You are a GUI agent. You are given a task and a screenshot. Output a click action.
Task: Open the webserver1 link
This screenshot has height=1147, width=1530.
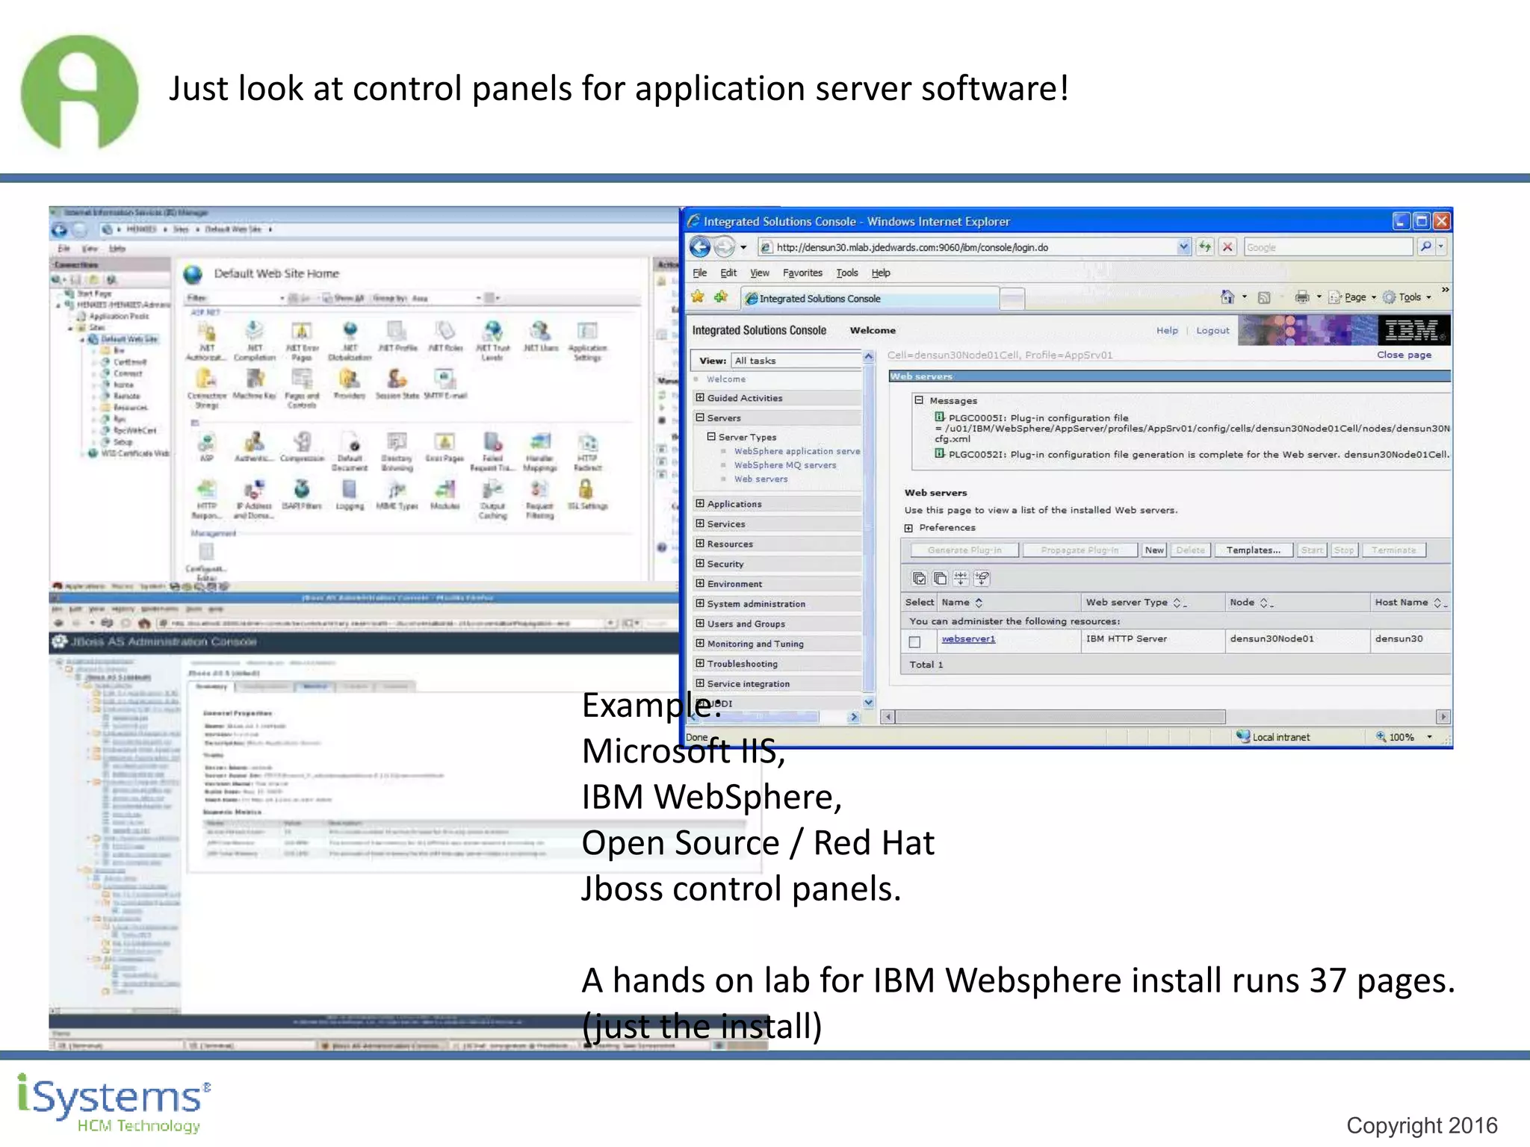click(x=968, y=638)
